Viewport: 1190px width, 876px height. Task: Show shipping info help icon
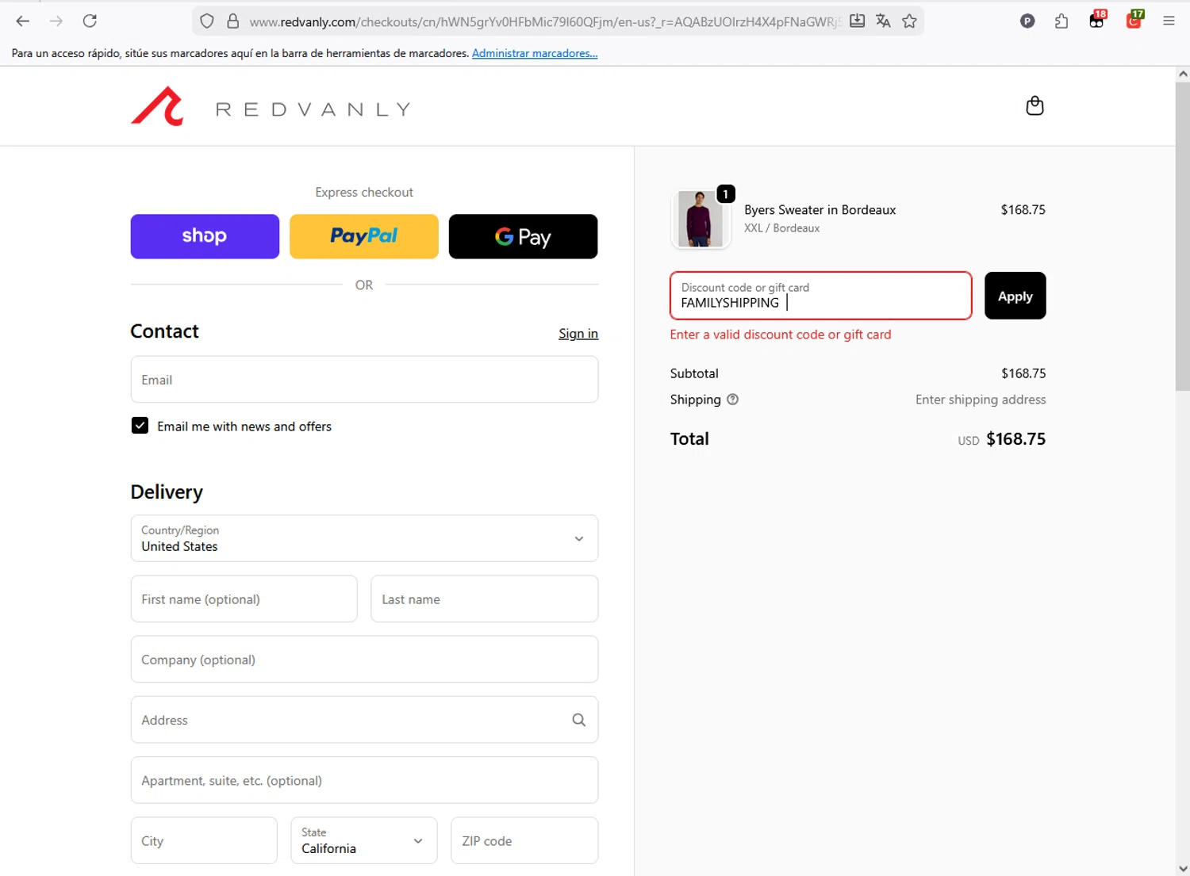coord(733,400)
